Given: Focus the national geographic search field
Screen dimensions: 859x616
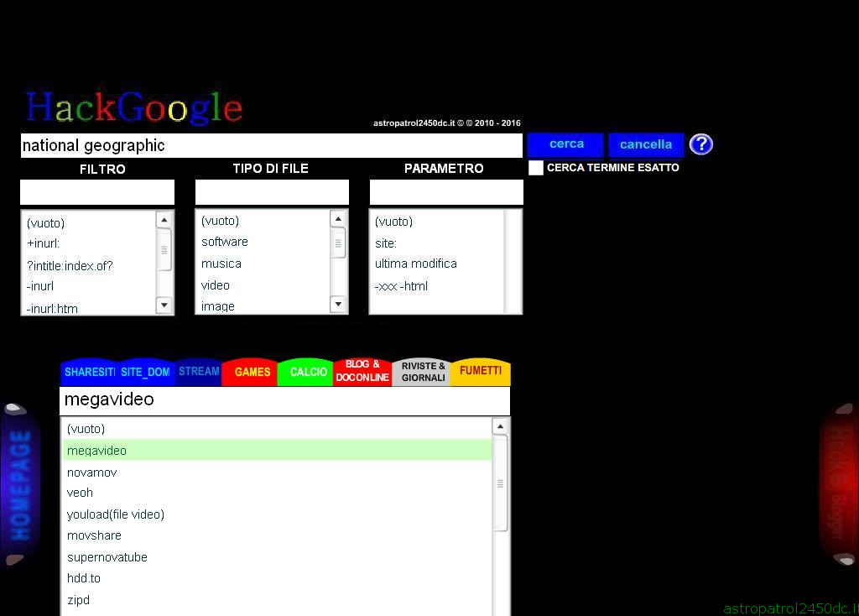Looking at the screenshot, I should [271, 145].
